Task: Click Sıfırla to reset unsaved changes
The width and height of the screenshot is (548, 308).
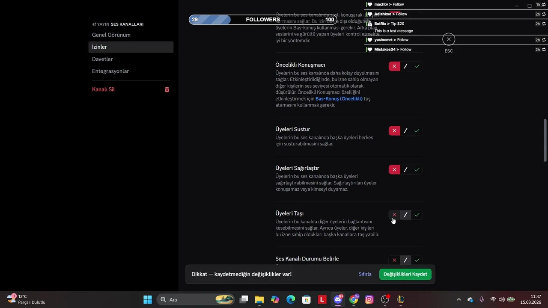Action: [365, 274]
